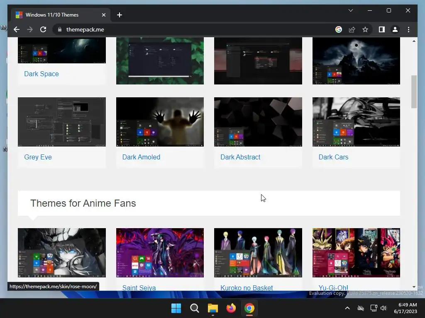Screen dimensions: 425x318
Task: Click the Themes for Anime Fans heading
Action: [83, 203]
